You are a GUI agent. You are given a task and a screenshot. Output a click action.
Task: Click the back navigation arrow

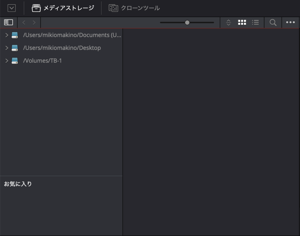click(x=24, y=22)
